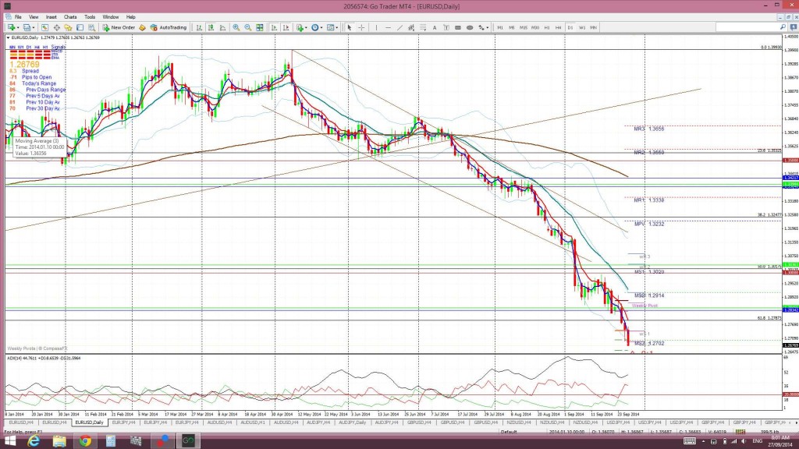Open the Navigator panel icon
The image size is (799, 449).
click(69, 27)
